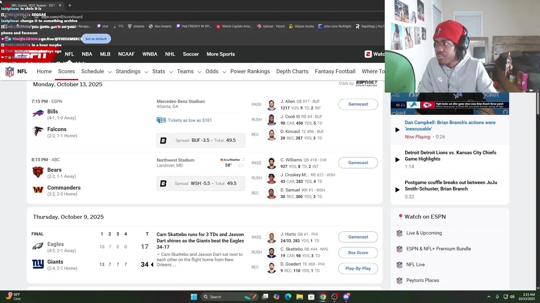Open Box Score for Eagles-Giants game
The image size is (540, 303).
pos(358,253)
